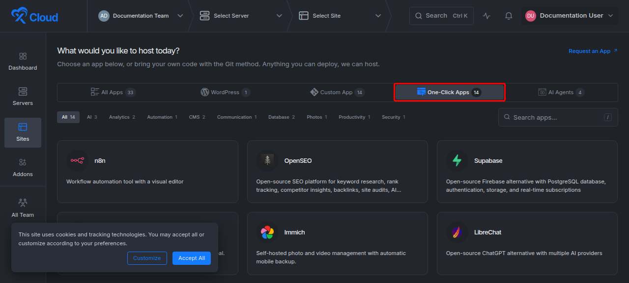Switch to the All Apps tab
The width and height of the screenshot is (629, 283).
click(x=113, y=92)
